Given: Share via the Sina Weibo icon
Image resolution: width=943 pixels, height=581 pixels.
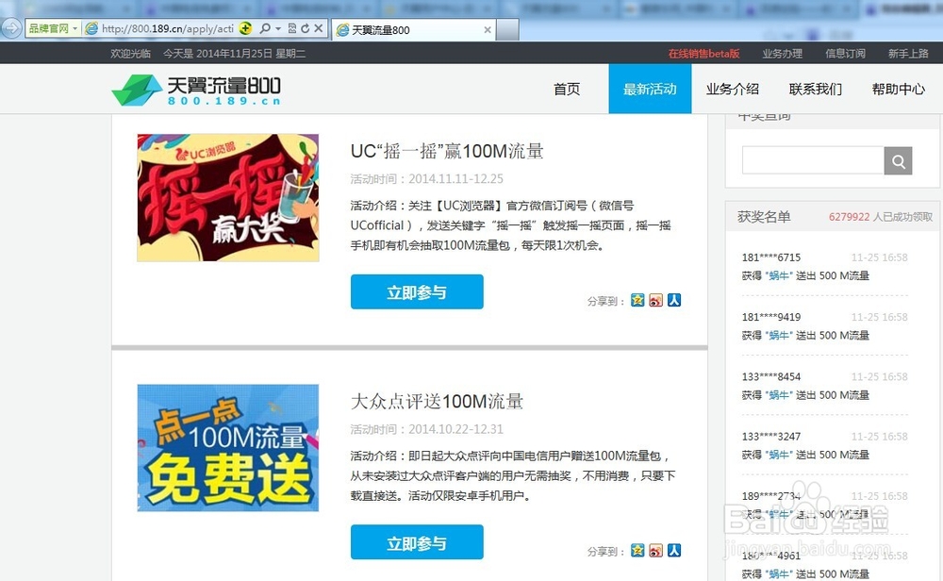Looking at the screenshot, I should (655, 299).
